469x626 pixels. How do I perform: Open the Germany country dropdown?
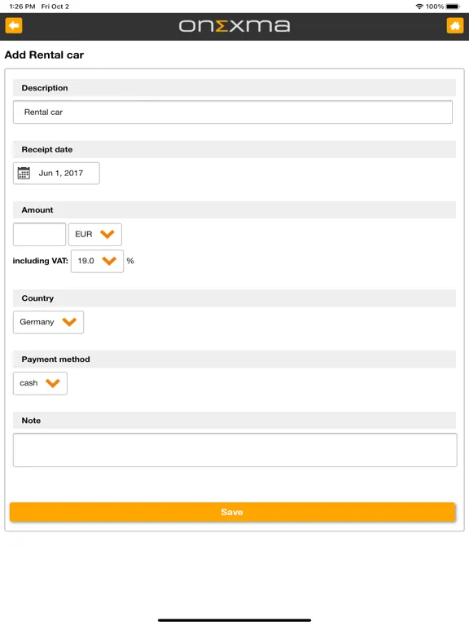click(48, 322)
